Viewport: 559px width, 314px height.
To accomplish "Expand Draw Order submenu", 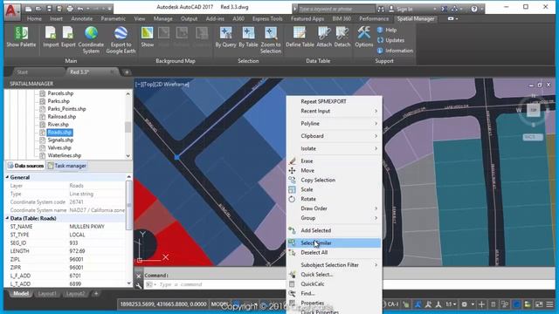I will pos(334,208).
